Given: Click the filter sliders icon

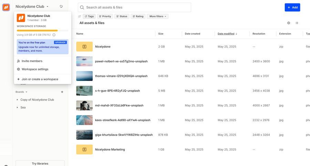Looking at the screenshot, I should (x=80, y=16).
